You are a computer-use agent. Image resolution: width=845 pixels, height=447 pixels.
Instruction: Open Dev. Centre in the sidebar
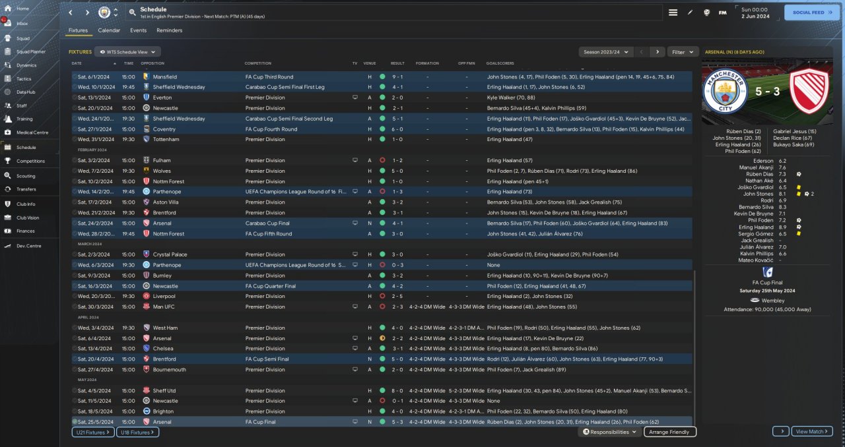(x=28, y=246)
